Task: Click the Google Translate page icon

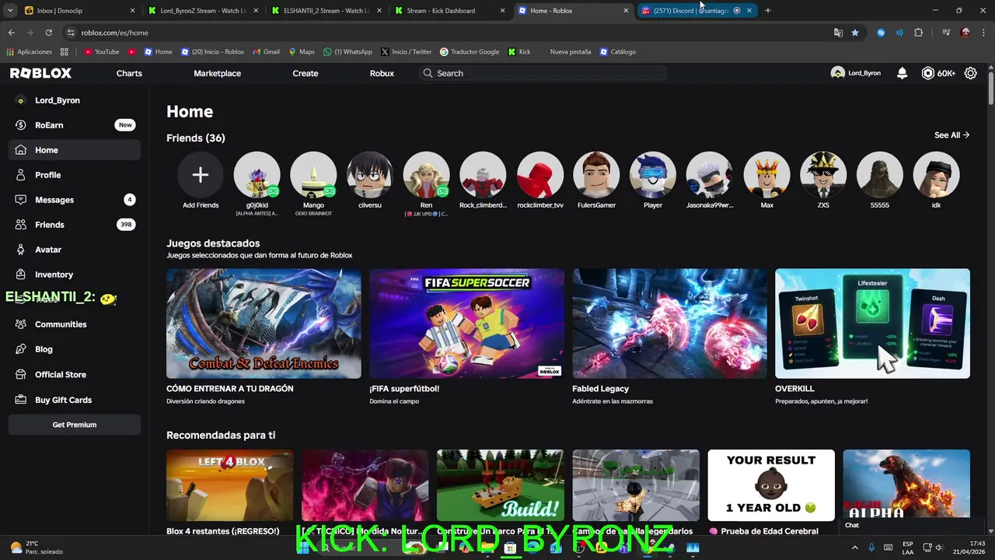Action: pos(838,33)
